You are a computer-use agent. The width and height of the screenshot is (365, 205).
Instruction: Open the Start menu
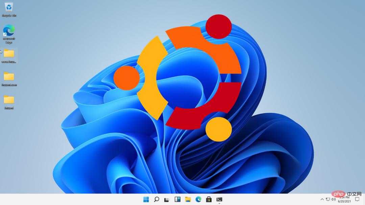pyautogui.click(x=146, y=199)
